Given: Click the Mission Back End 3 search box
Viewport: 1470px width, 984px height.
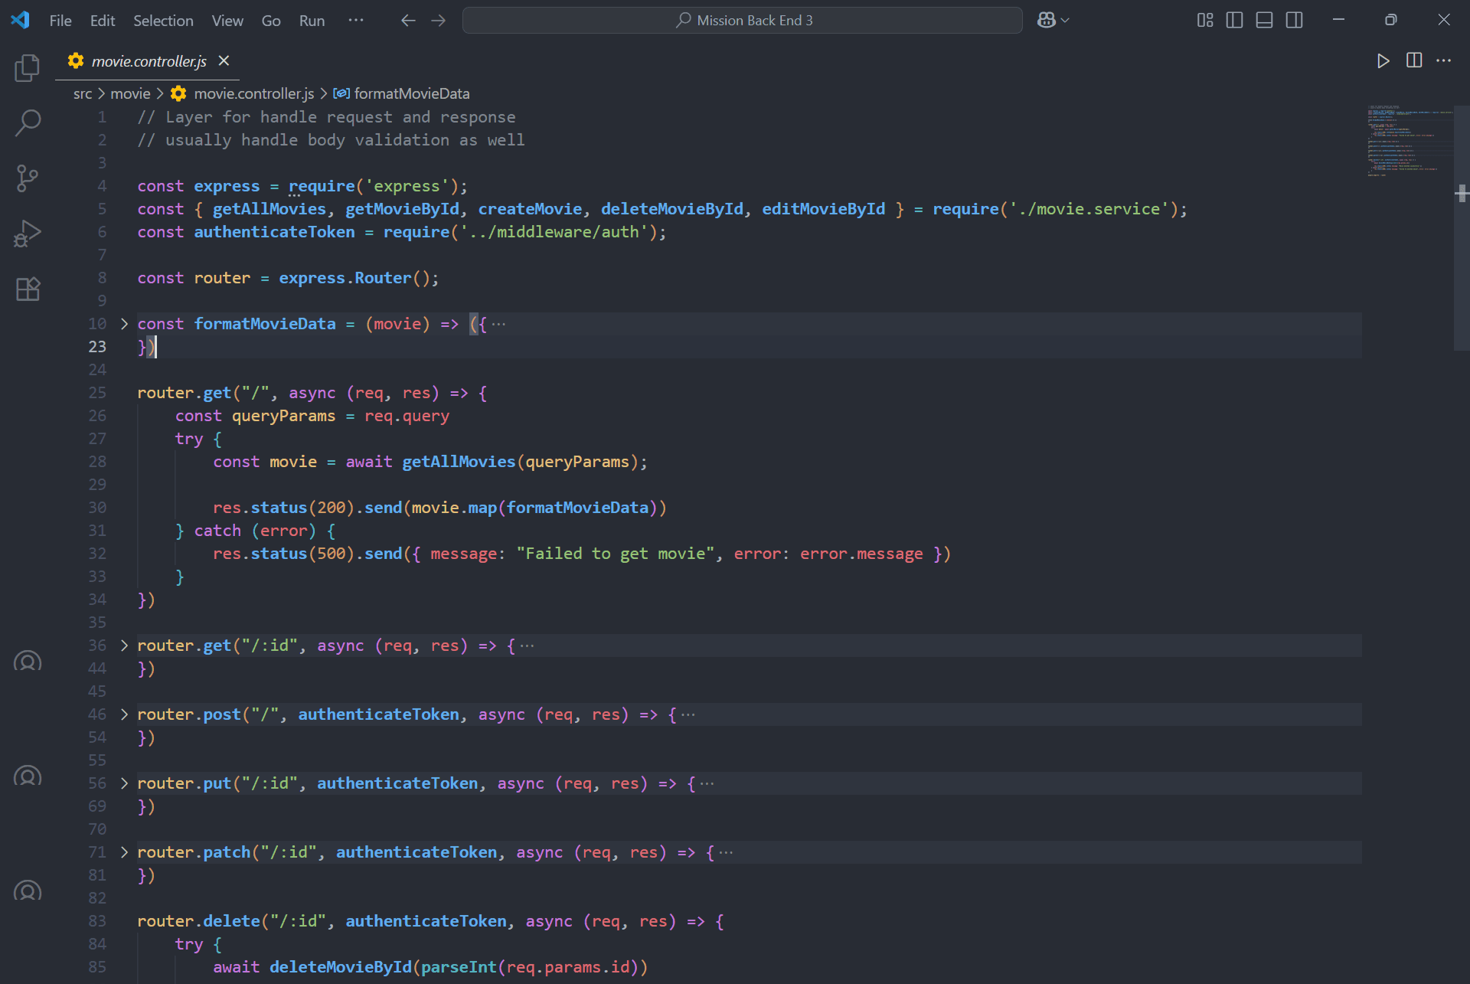Looking at the screenshot, I should (742, 21).
